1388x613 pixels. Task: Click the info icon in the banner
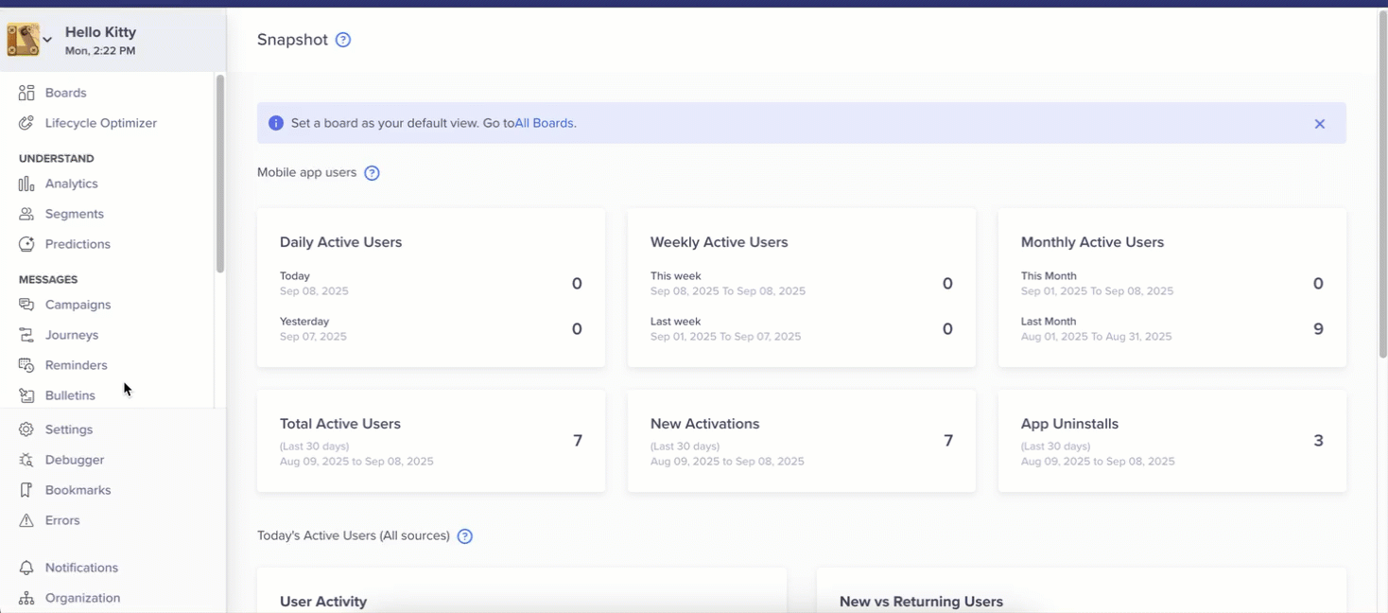coord(276,123)
